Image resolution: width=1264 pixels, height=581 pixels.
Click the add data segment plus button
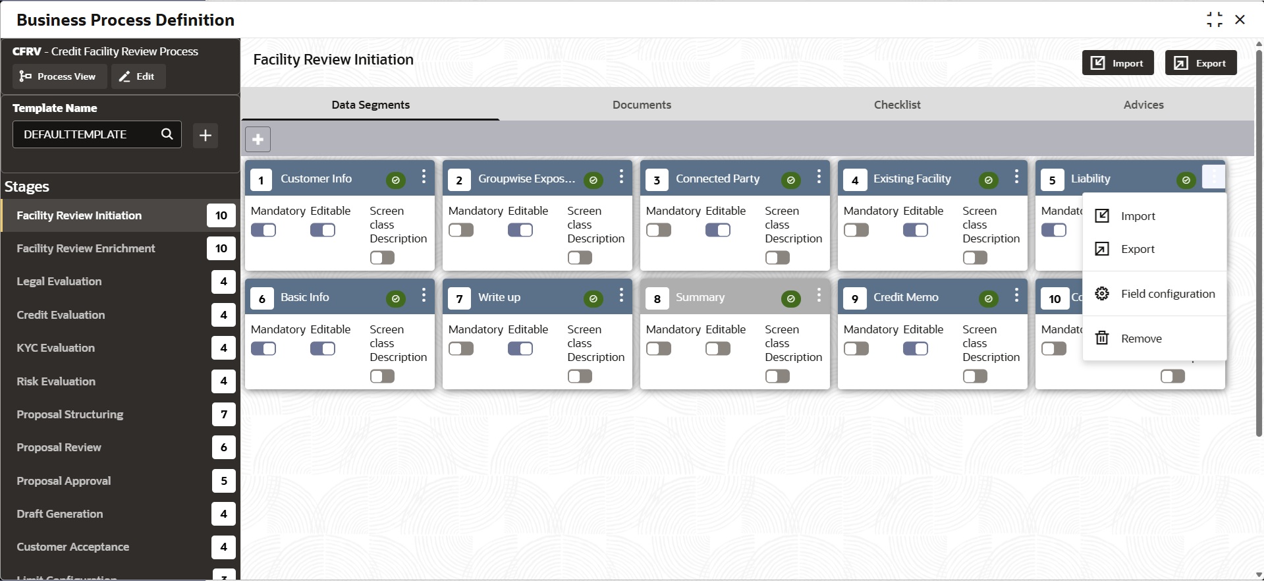pyautogui.click(x=258, y=139)
